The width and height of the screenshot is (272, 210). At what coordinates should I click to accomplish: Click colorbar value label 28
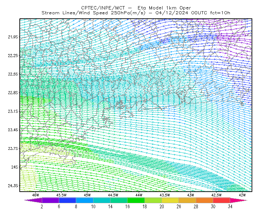196,207
